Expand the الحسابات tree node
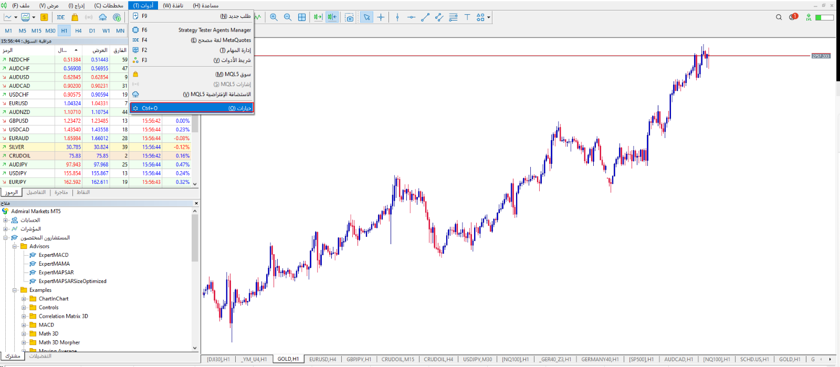 pyautogui.click(x=6, y=220)
